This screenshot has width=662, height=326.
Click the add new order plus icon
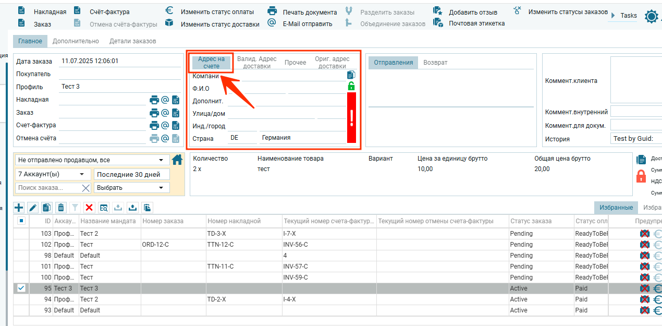point(19,208)
